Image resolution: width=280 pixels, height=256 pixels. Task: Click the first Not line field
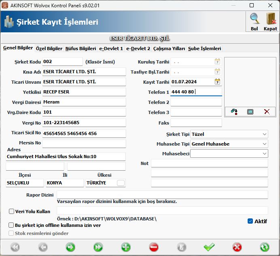(x=210, y=163)
